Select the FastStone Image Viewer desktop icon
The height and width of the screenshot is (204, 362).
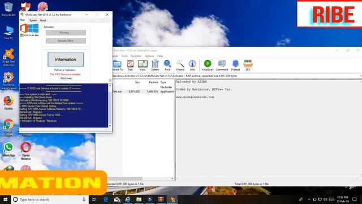(8, 80)
